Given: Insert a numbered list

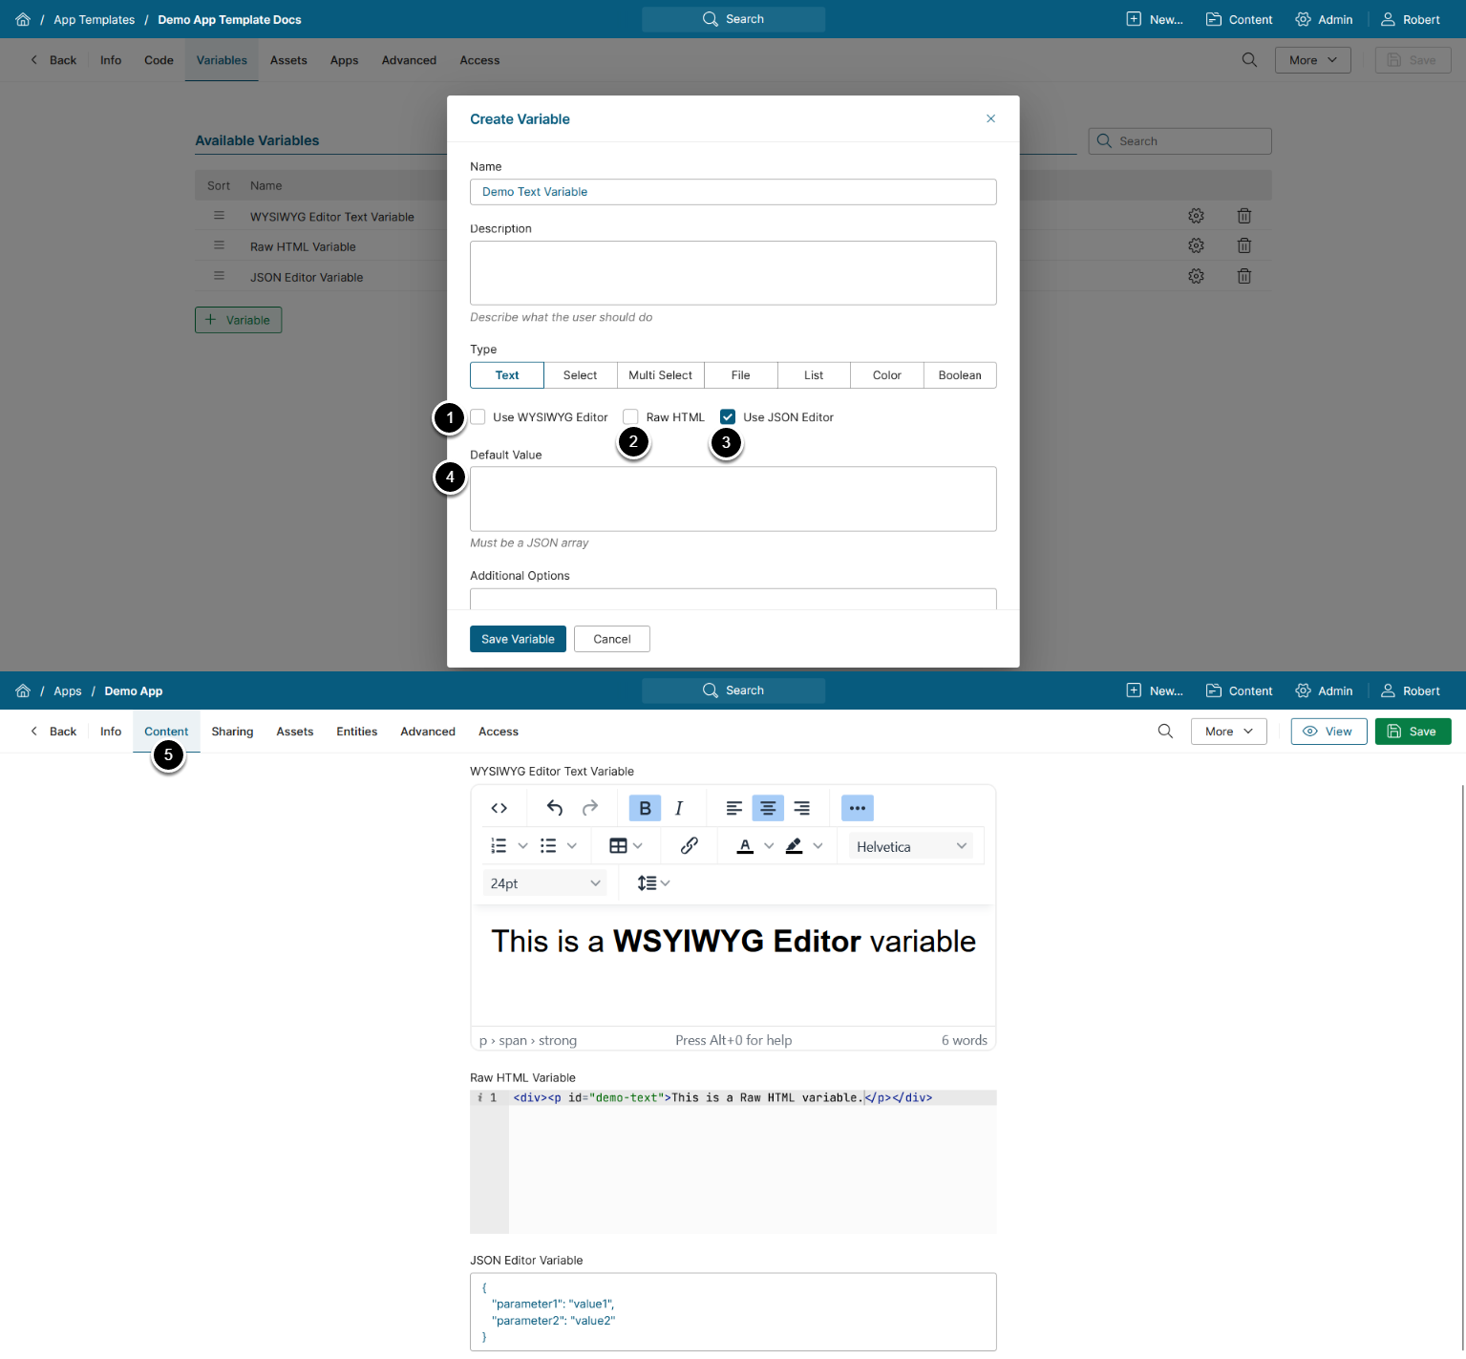Looking at the screenshot, I should click(x=499, y=846).
